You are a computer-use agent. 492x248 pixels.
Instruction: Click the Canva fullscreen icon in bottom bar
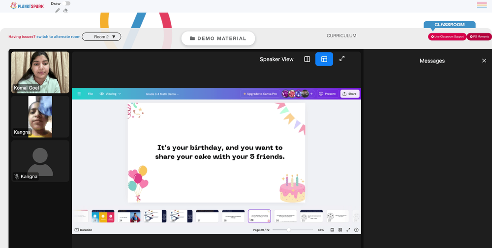coord(348,230)
